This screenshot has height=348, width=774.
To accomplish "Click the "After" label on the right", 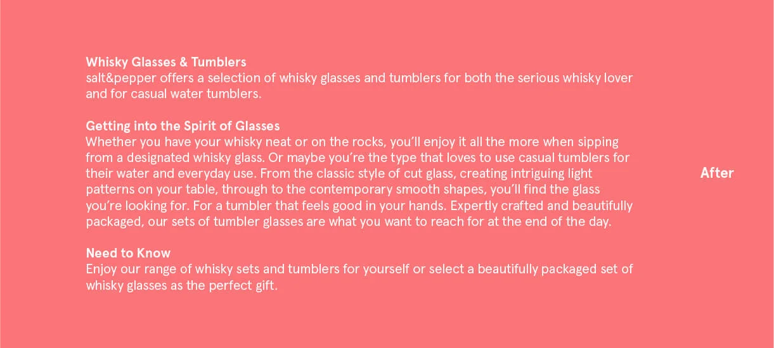I will point(717,173).
